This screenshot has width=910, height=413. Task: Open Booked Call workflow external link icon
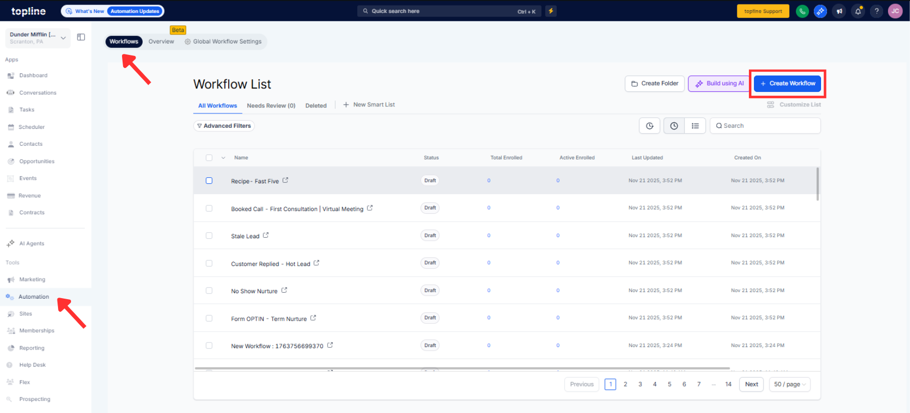[370, 208]
